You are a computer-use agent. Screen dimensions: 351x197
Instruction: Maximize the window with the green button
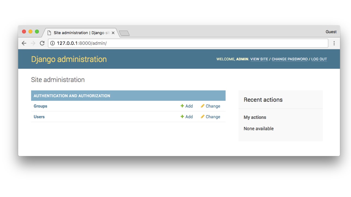pos(37,32)
